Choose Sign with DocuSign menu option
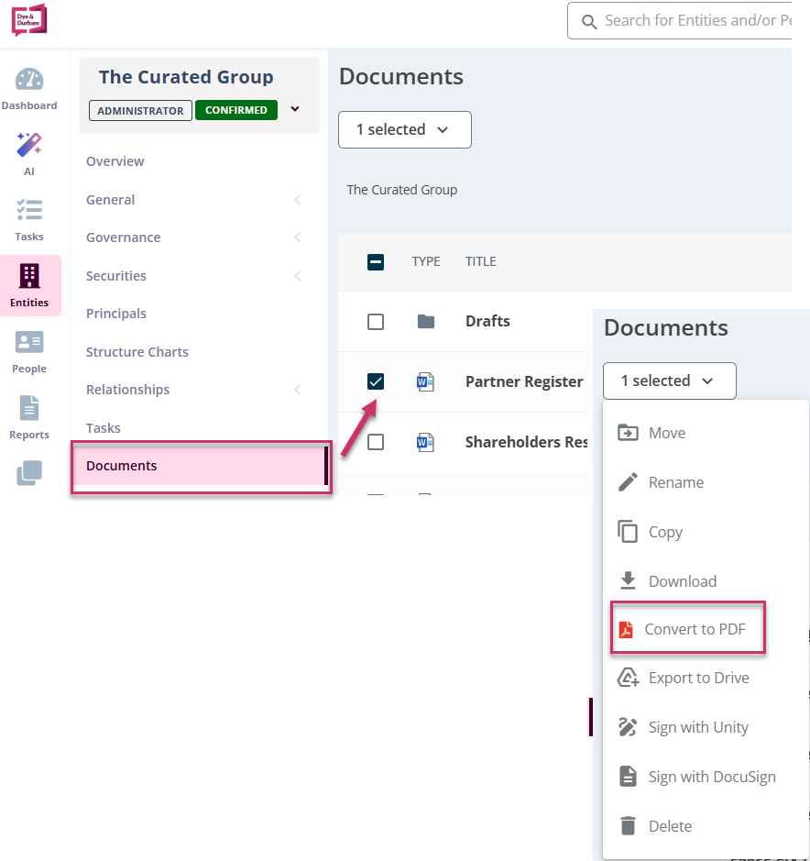Image resolution: width=810 pixels, height=861 pixels. pos(706,777)
